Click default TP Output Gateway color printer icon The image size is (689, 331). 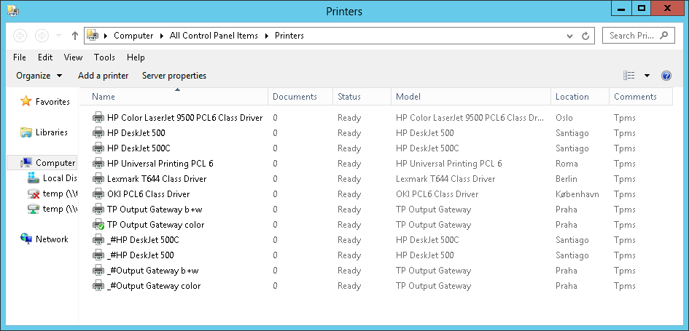(x=98, y=225)
